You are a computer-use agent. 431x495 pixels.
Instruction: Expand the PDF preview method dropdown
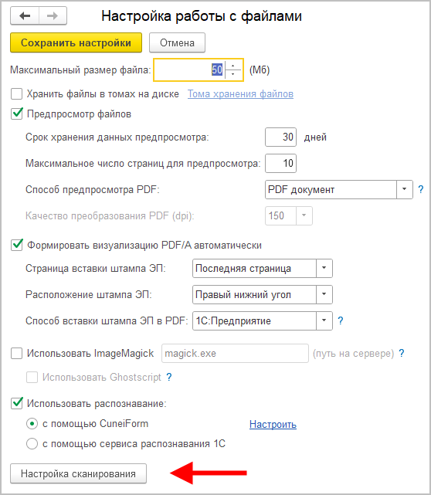[x=405, y=189]
